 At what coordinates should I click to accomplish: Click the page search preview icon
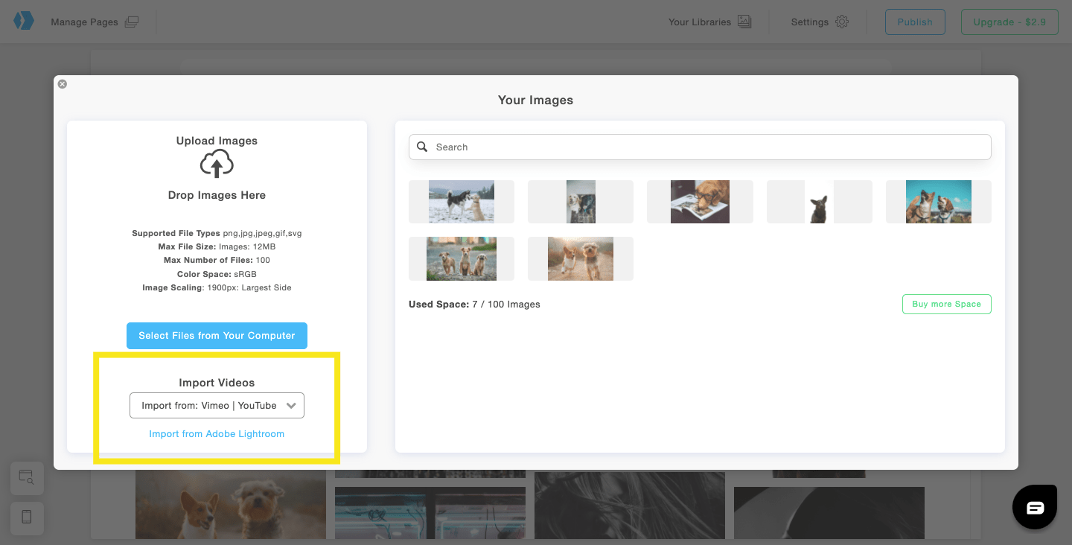[27, 478]
